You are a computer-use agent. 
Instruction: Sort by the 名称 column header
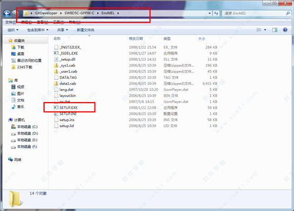click(x=57, y=39)
